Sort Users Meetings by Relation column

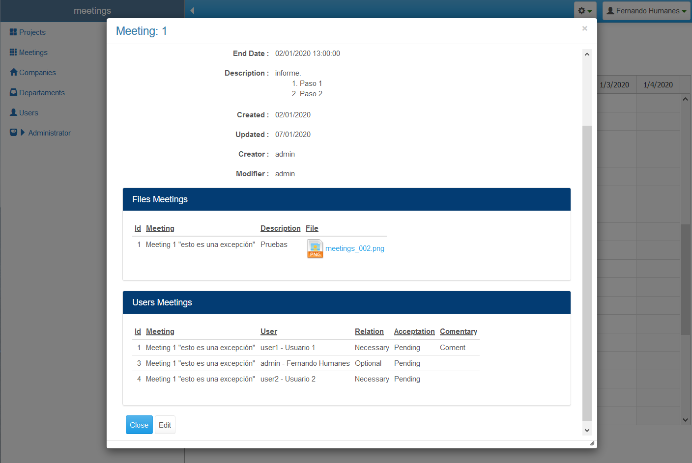(x=369, y=331)
